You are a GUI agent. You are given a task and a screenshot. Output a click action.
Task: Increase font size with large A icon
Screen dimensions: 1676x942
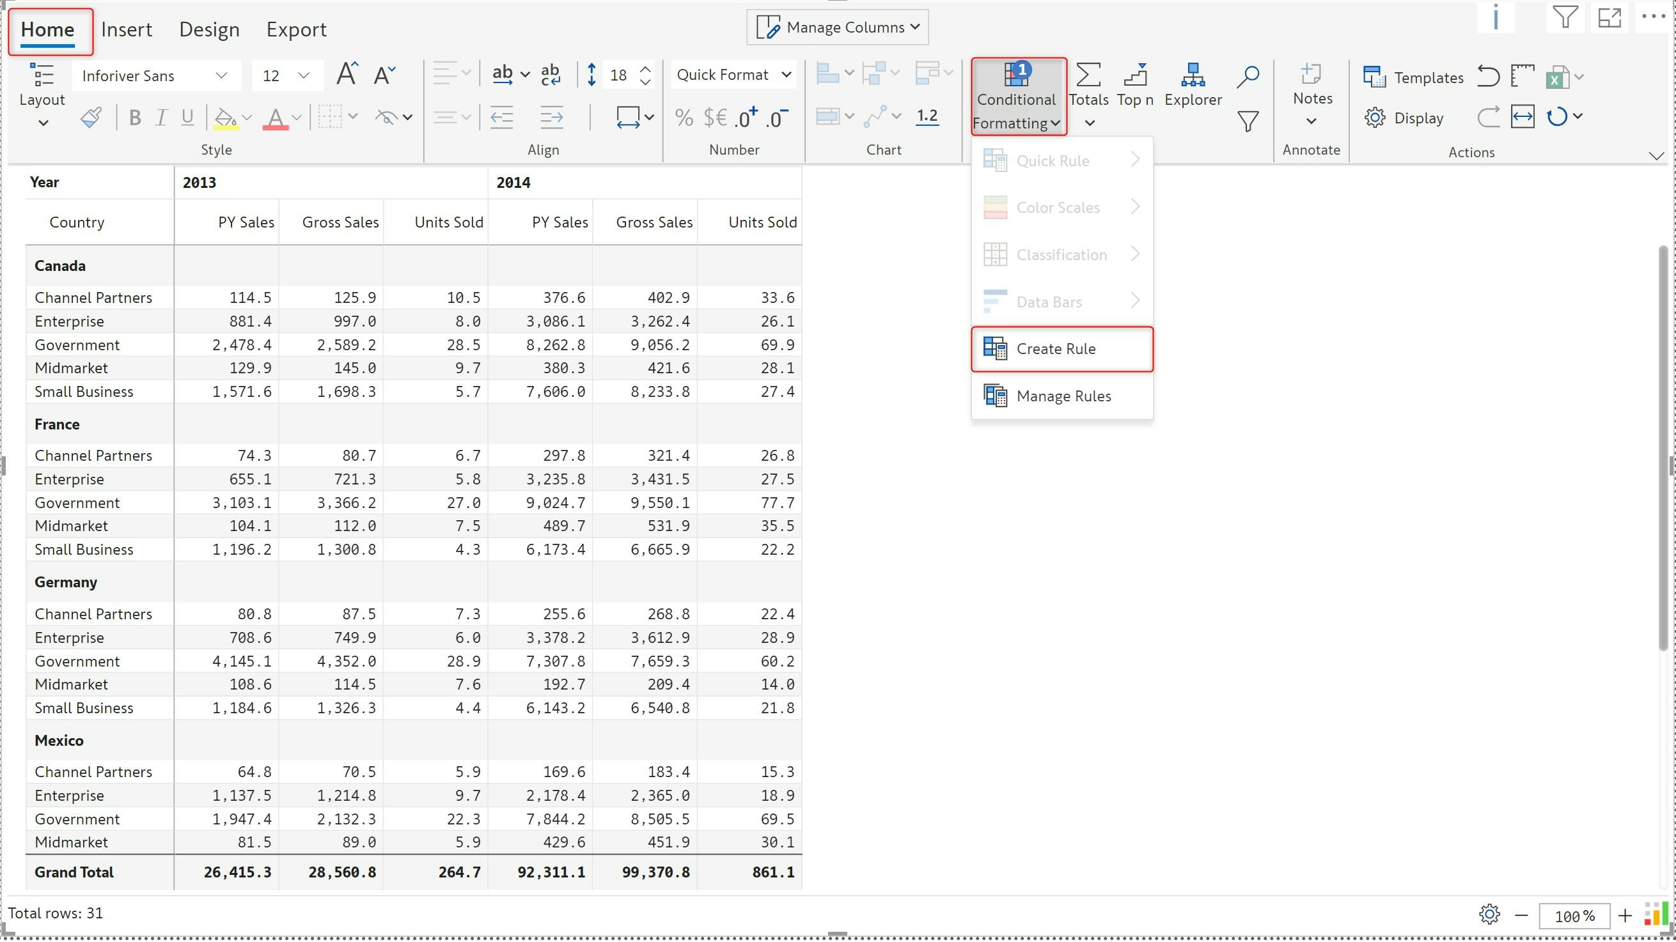coord(346,75)
